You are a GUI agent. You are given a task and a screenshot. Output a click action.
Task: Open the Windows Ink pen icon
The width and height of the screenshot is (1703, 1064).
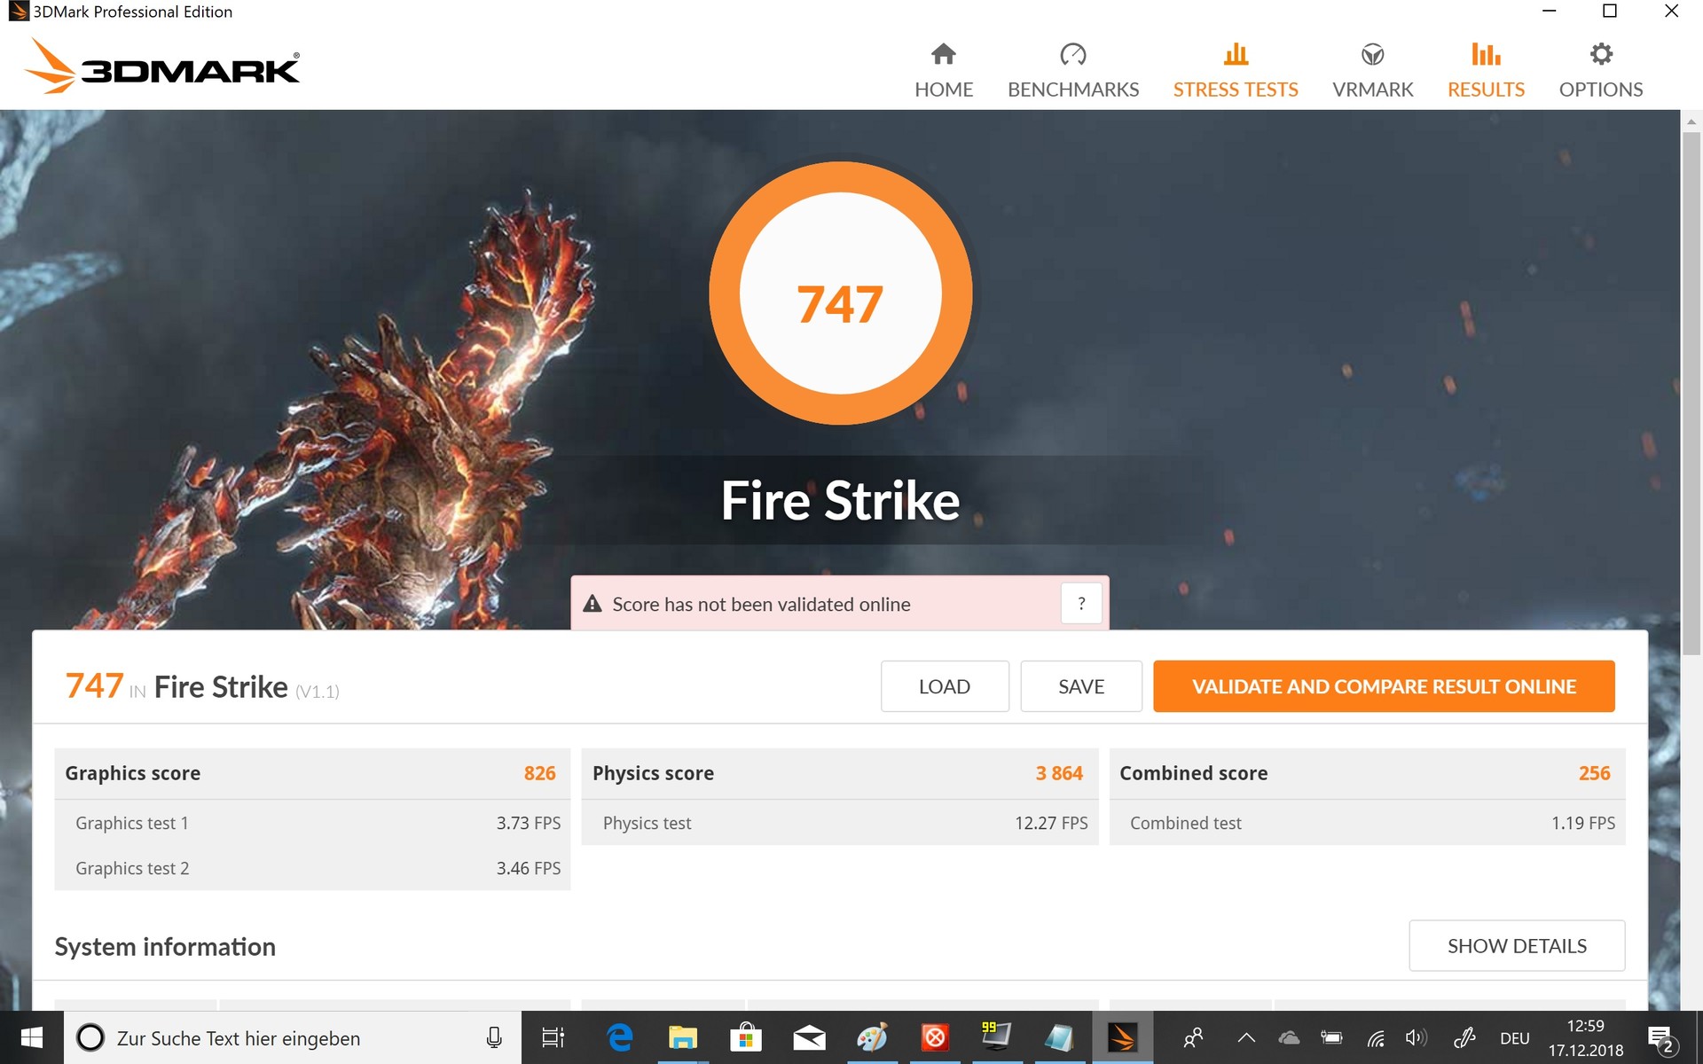pos(1464,1037)
